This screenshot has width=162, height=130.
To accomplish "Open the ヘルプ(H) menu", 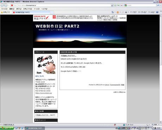I will click(44, 9).
